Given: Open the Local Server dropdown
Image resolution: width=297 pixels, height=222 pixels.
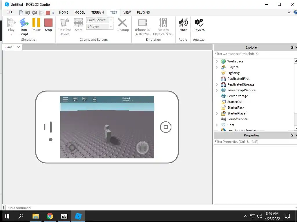Looking at the screenshot, I should click(100, 20).
